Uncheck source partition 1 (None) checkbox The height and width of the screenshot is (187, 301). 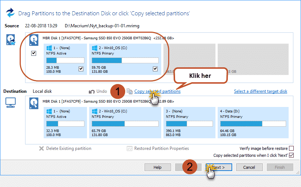click(81, 69)
